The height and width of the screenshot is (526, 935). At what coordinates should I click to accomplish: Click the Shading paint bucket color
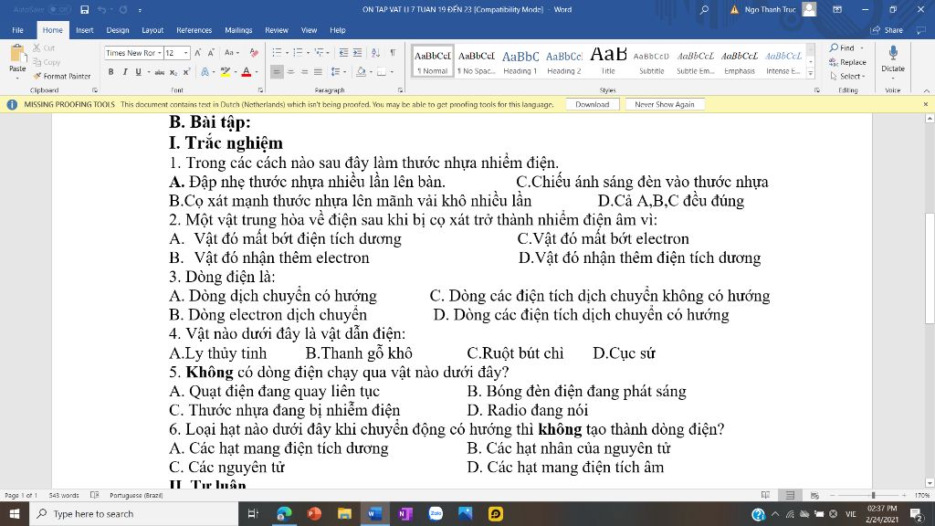361,72
